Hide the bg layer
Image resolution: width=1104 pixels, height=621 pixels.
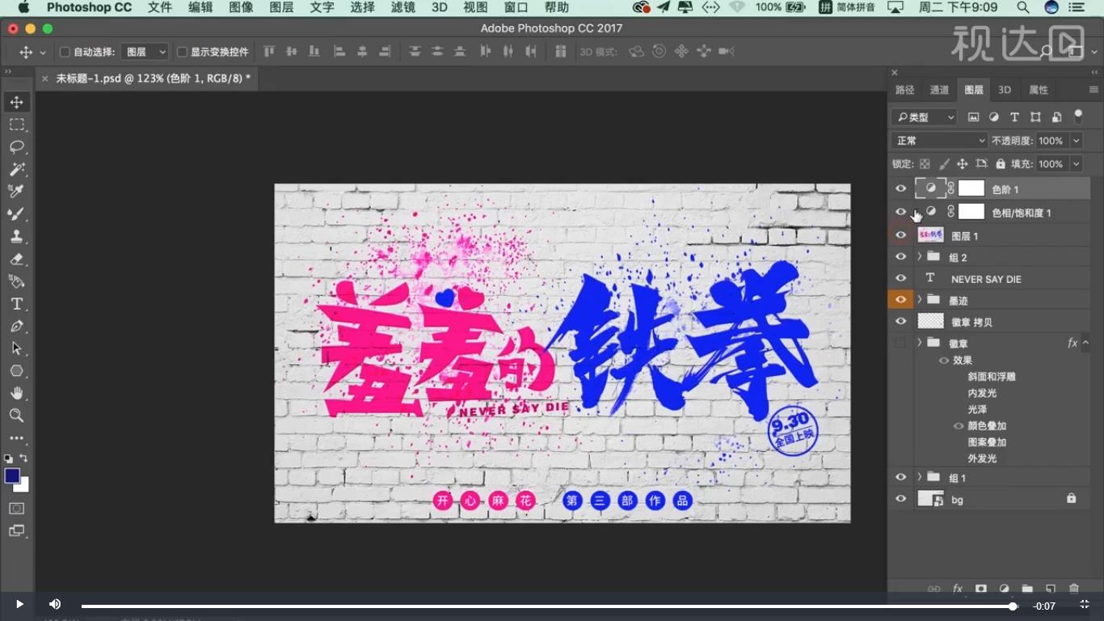coord(901,499)
